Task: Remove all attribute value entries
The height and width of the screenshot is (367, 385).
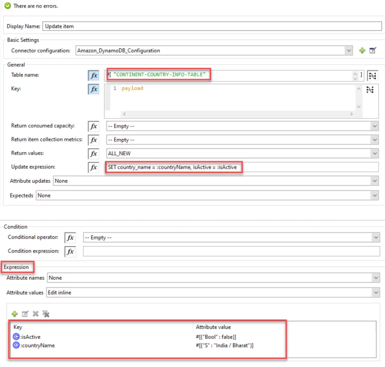Action: pos(46,314)
